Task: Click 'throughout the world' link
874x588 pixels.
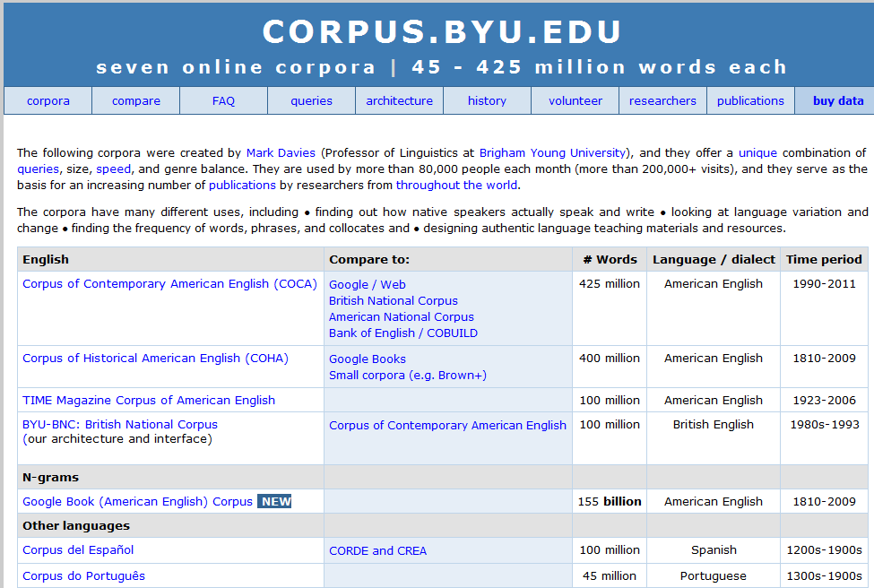Action: coord(456,185)
